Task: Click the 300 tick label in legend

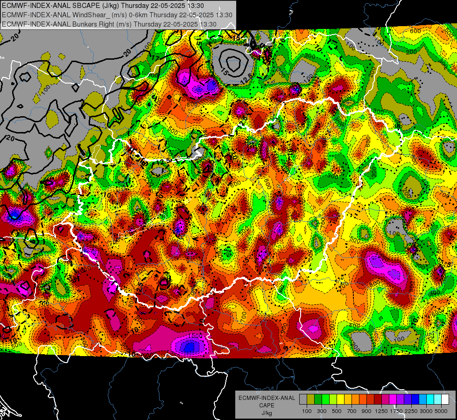Action: pyautogui.click(x=322, y=411)
